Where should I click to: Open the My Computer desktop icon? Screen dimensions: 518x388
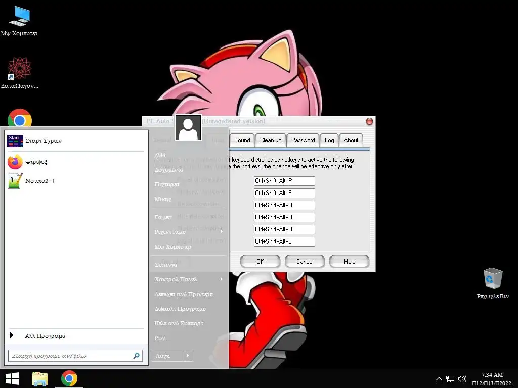pos(19,21)
